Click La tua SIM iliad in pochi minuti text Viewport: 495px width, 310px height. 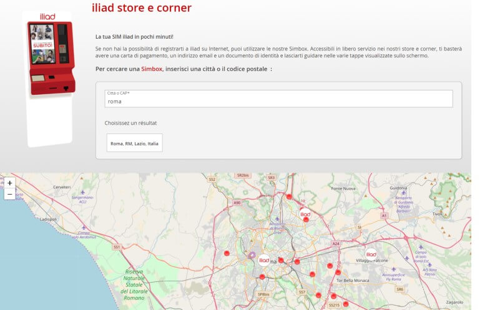point(134,37)
